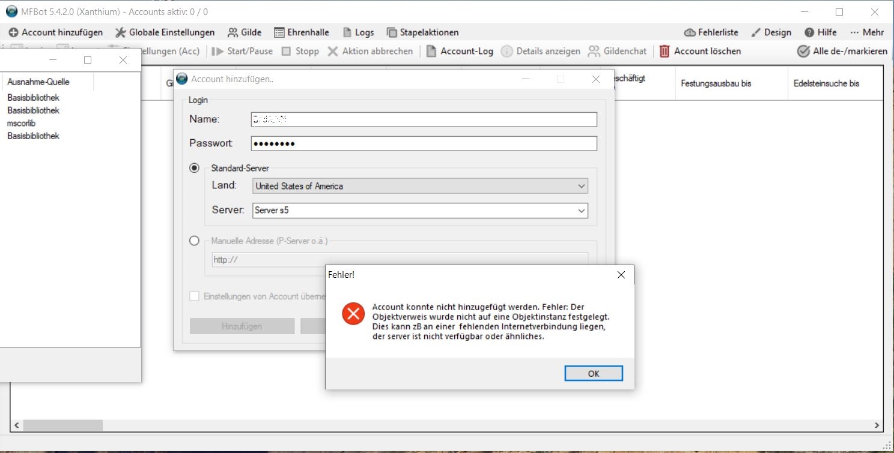The height and width of the screenshot is (453, 894).
Task: Select the Standard-Server radio button
Action: [194, 168]
